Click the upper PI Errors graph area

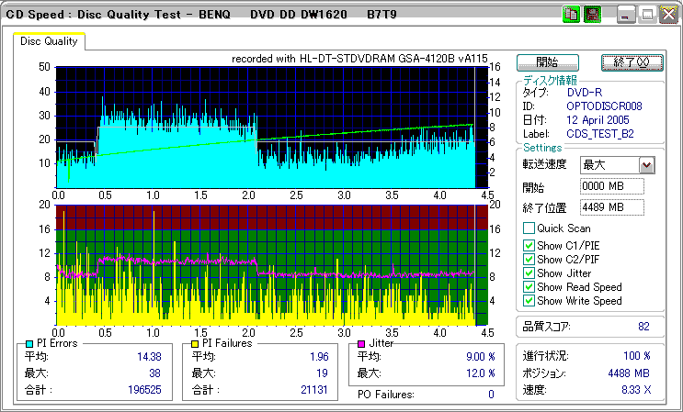[265, 126]
